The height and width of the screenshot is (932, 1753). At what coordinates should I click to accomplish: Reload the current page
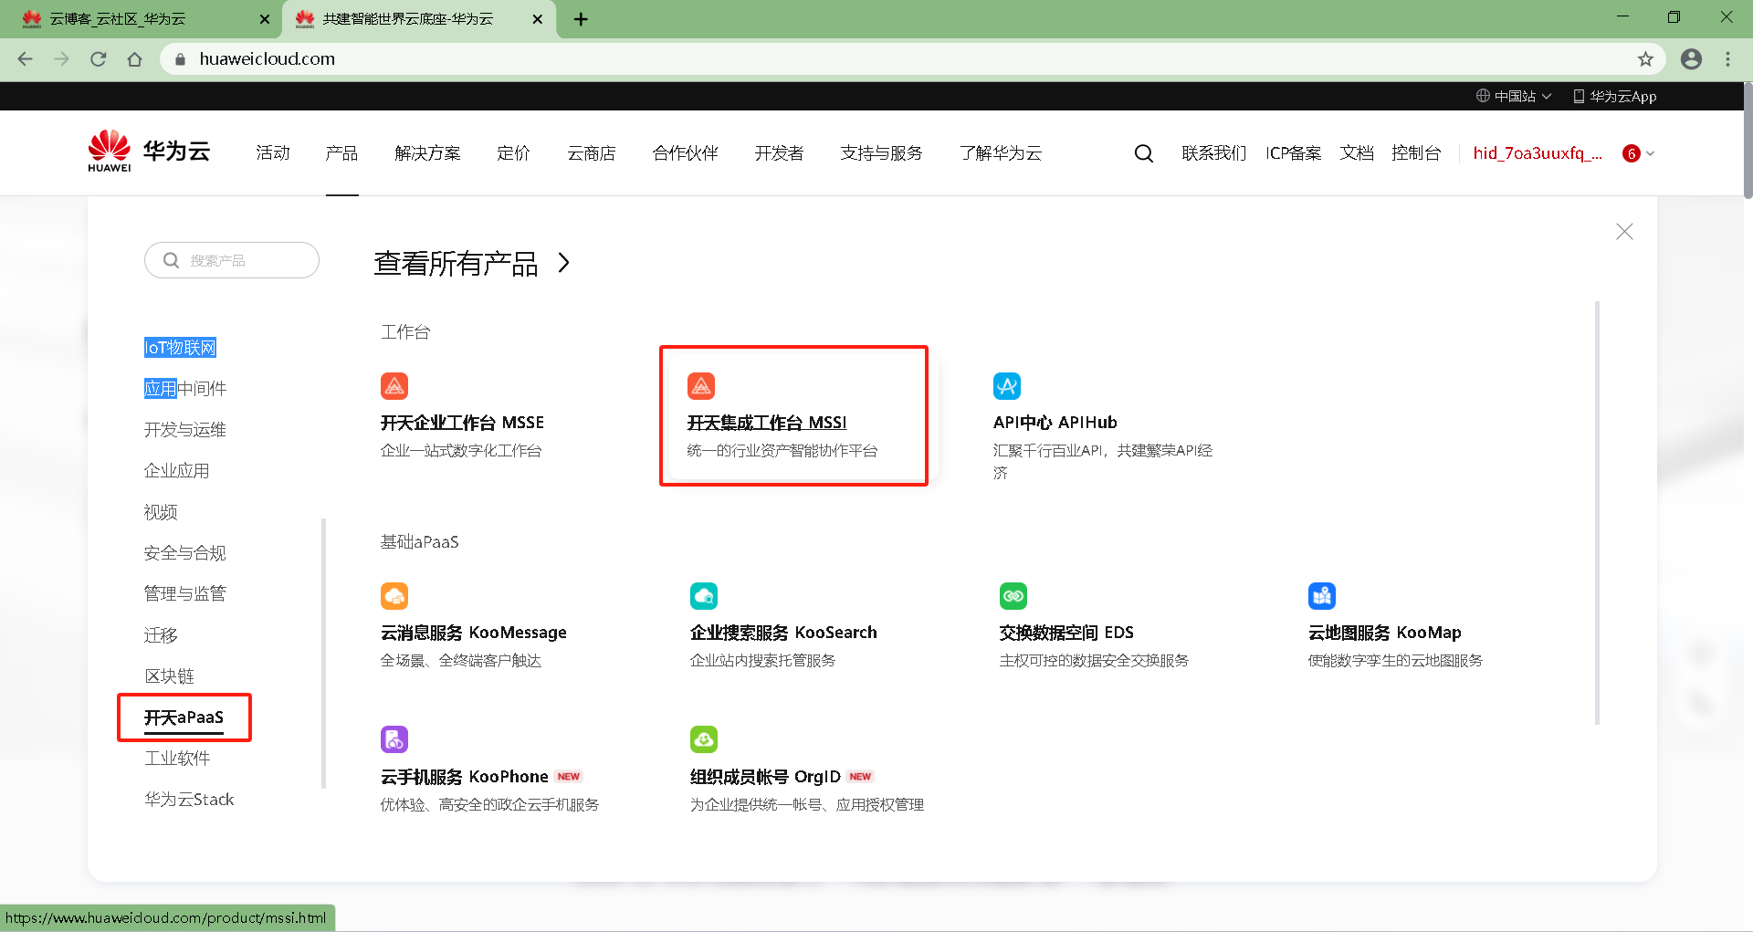[x=99, y=59]
